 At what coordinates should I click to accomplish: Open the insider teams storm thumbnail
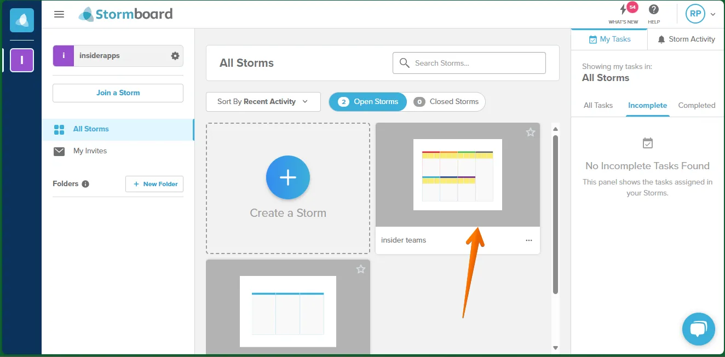[x=458, y=175]
